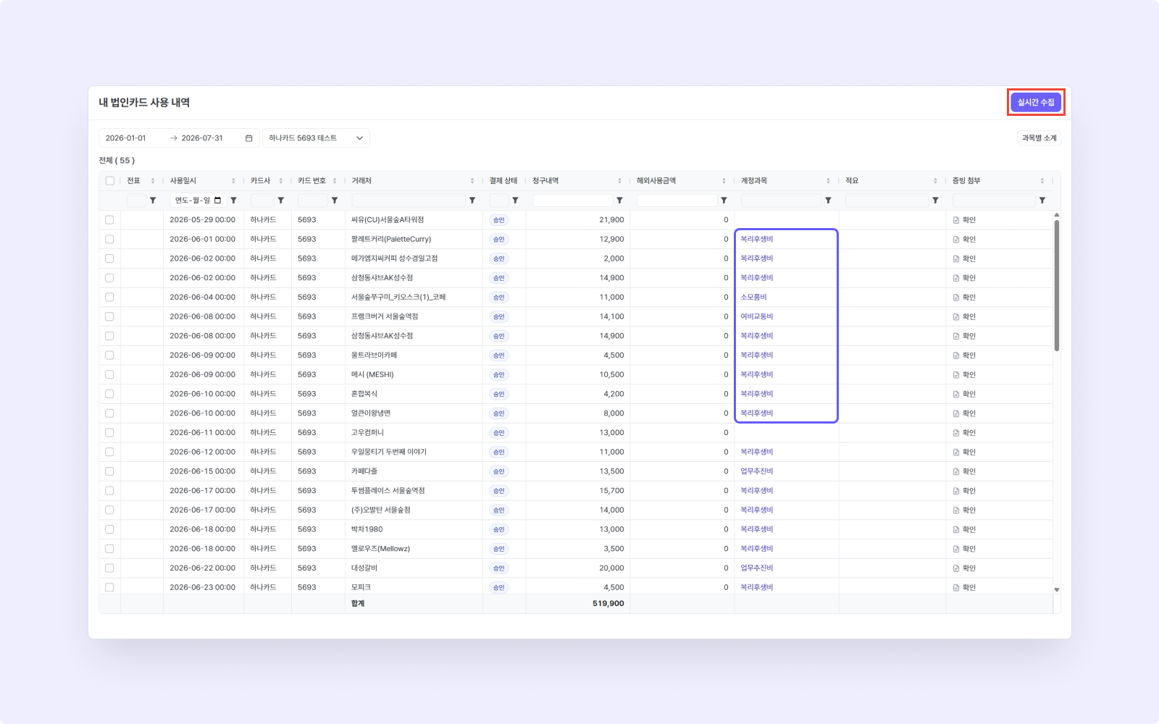
Task: Sort by the 사용일시 column sort arrows
Action: pyautogui.click(x=233, y=181)
